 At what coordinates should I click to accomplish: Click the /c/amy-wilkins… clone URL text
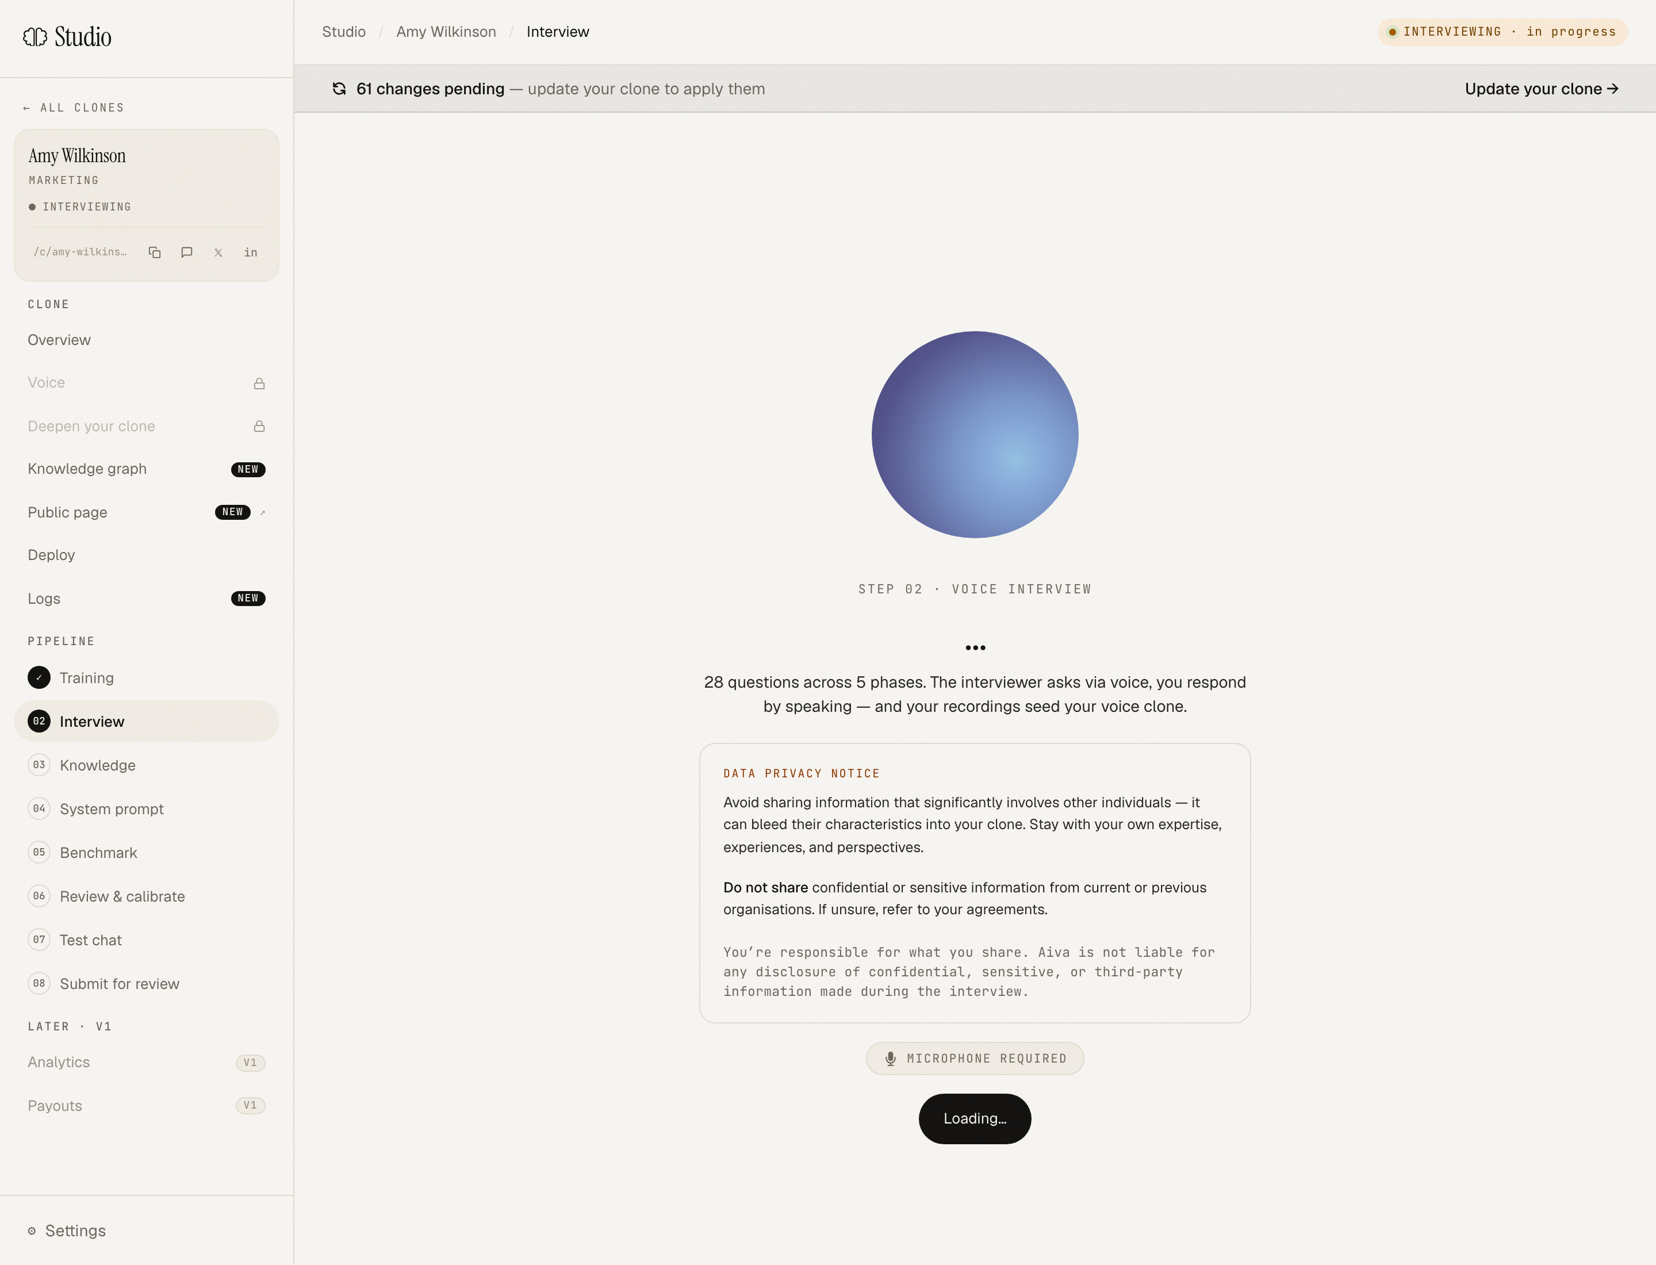(80, 252)
